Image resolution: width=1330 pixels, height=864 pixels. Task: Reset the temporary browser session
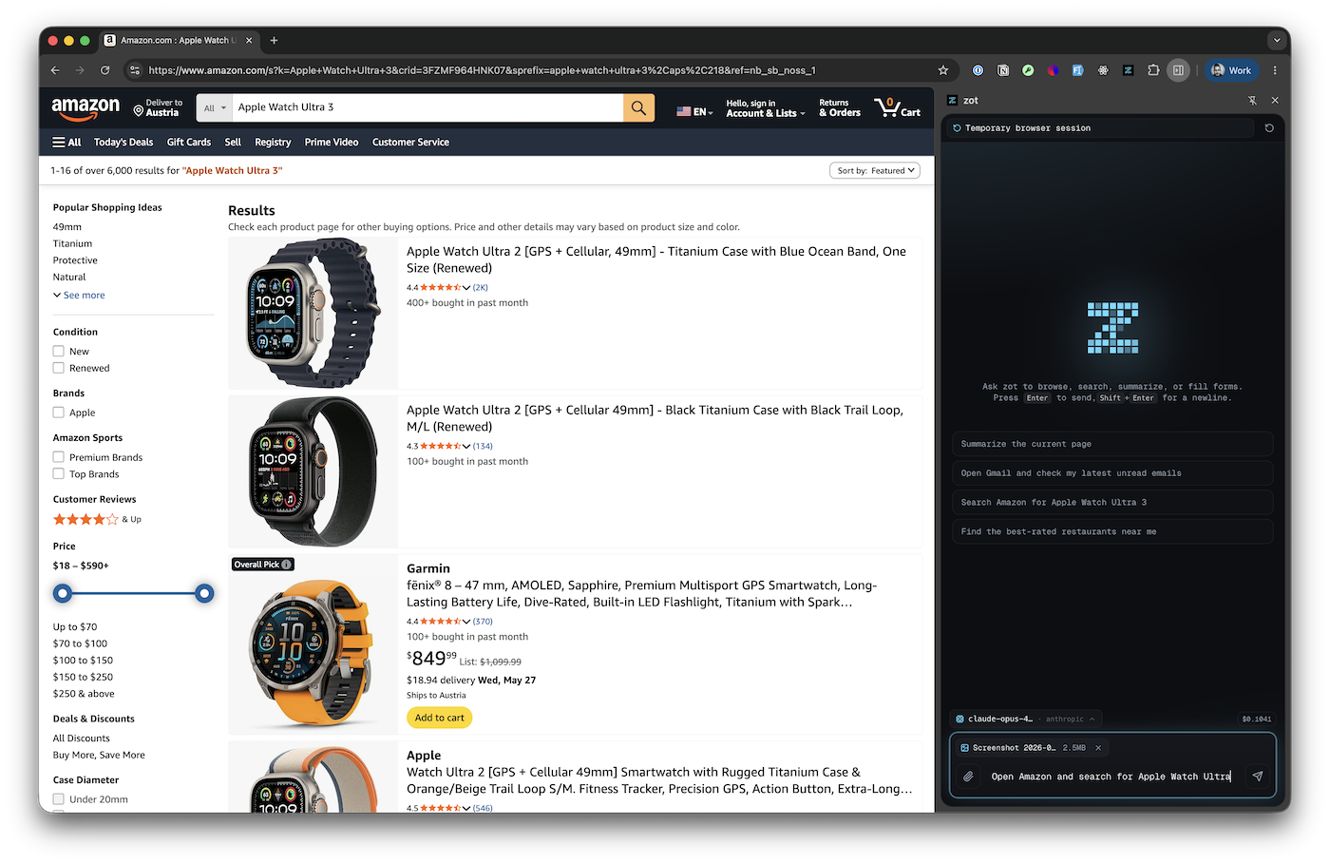1269,128
